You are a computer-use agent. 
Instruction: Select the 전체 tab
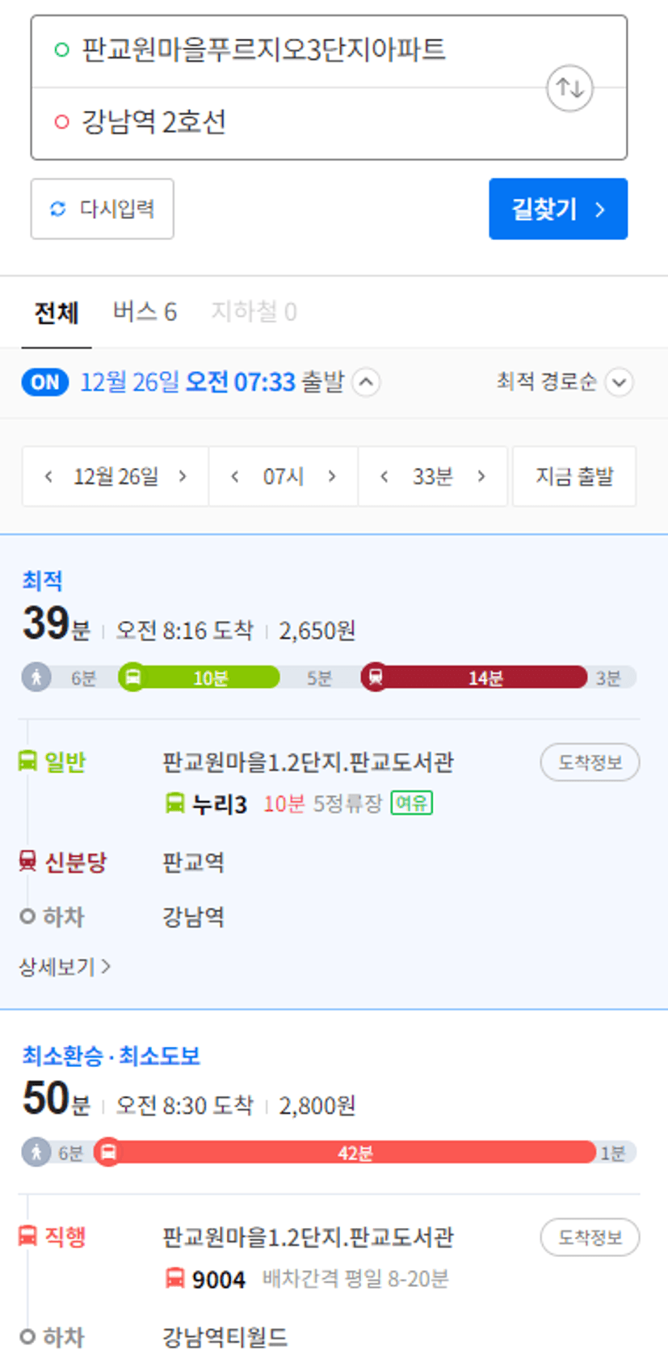pos(57,312)
